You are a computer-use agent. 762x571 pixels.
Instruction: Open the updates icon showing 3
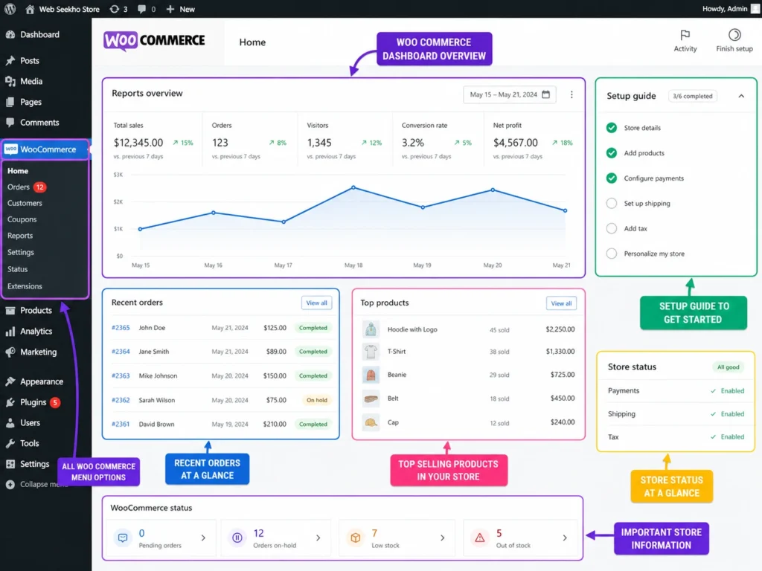click(x=114, y=9)
